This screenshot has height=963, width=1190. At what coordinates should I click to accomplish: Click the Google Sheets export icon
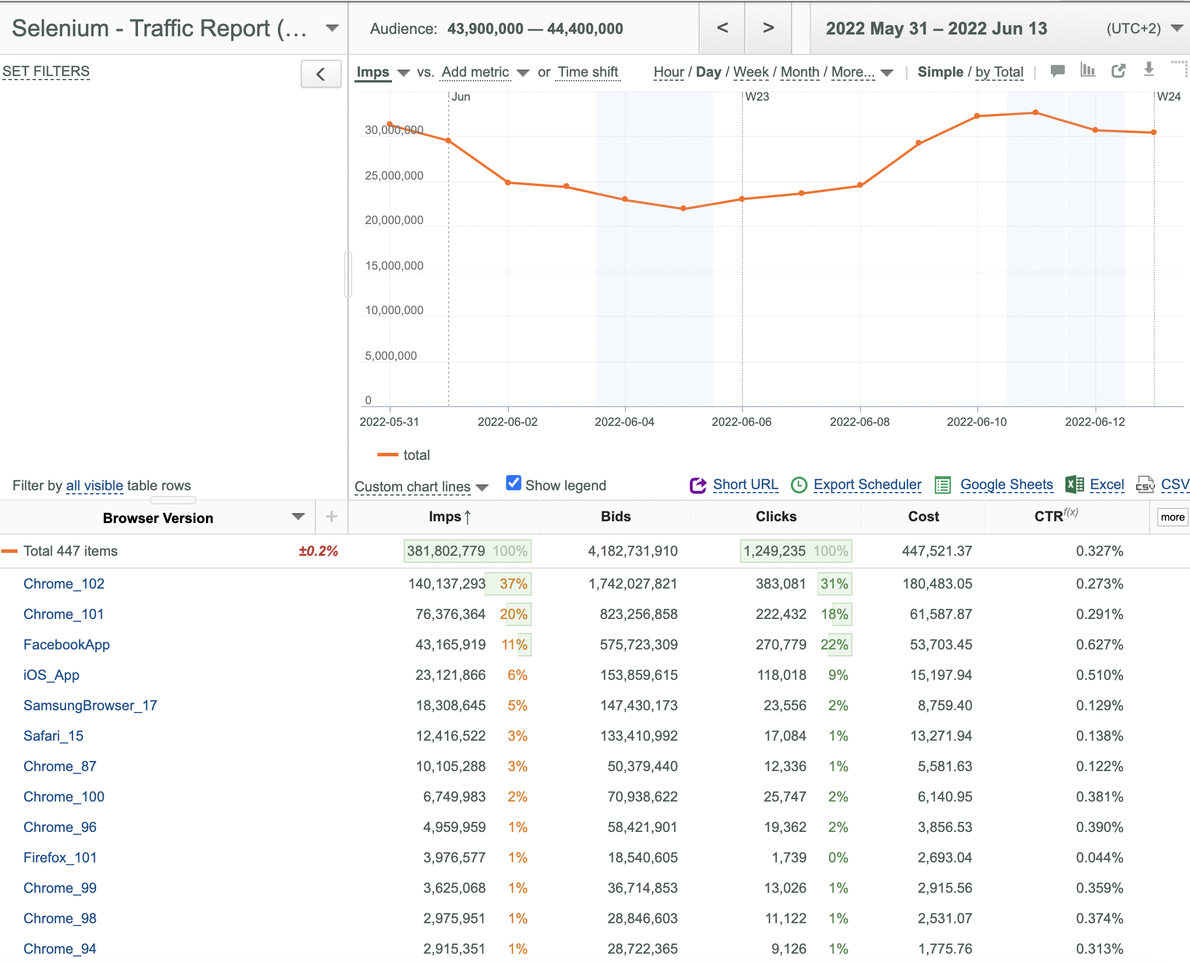(x=943, y=485)
